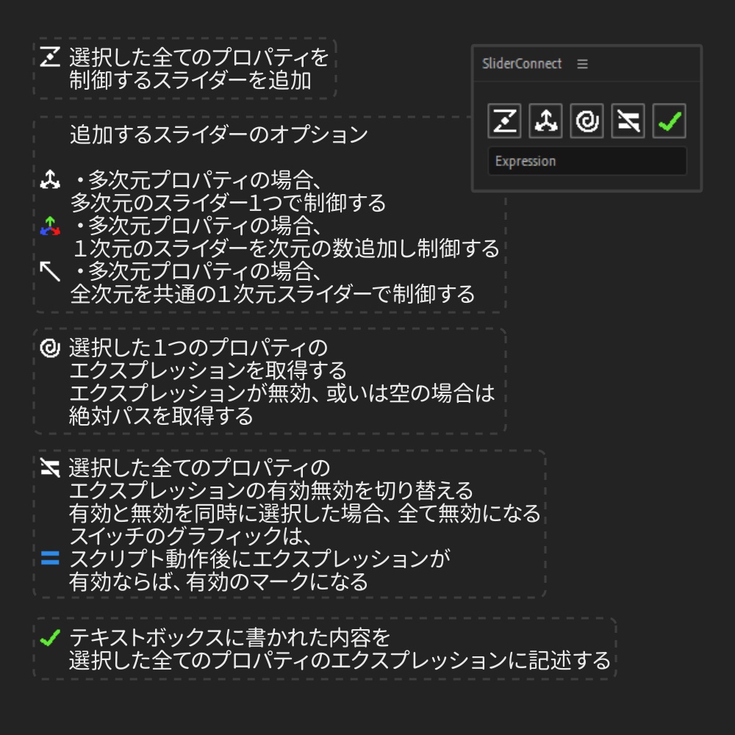The image size is (735, 735).
Task: Open the SliderConnect hamburger menu
Action: 581,64
